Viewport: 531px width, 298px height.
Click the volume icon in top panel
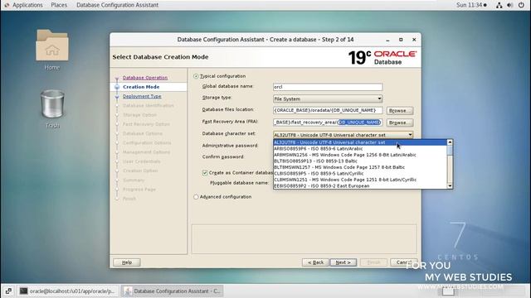tap(509, 5)
